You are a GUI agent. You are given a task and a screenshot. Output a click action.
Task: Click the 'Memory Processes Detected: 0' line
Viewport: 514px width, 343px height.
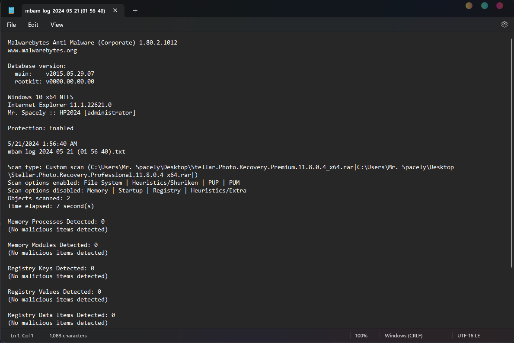click(x=56, y=222)
